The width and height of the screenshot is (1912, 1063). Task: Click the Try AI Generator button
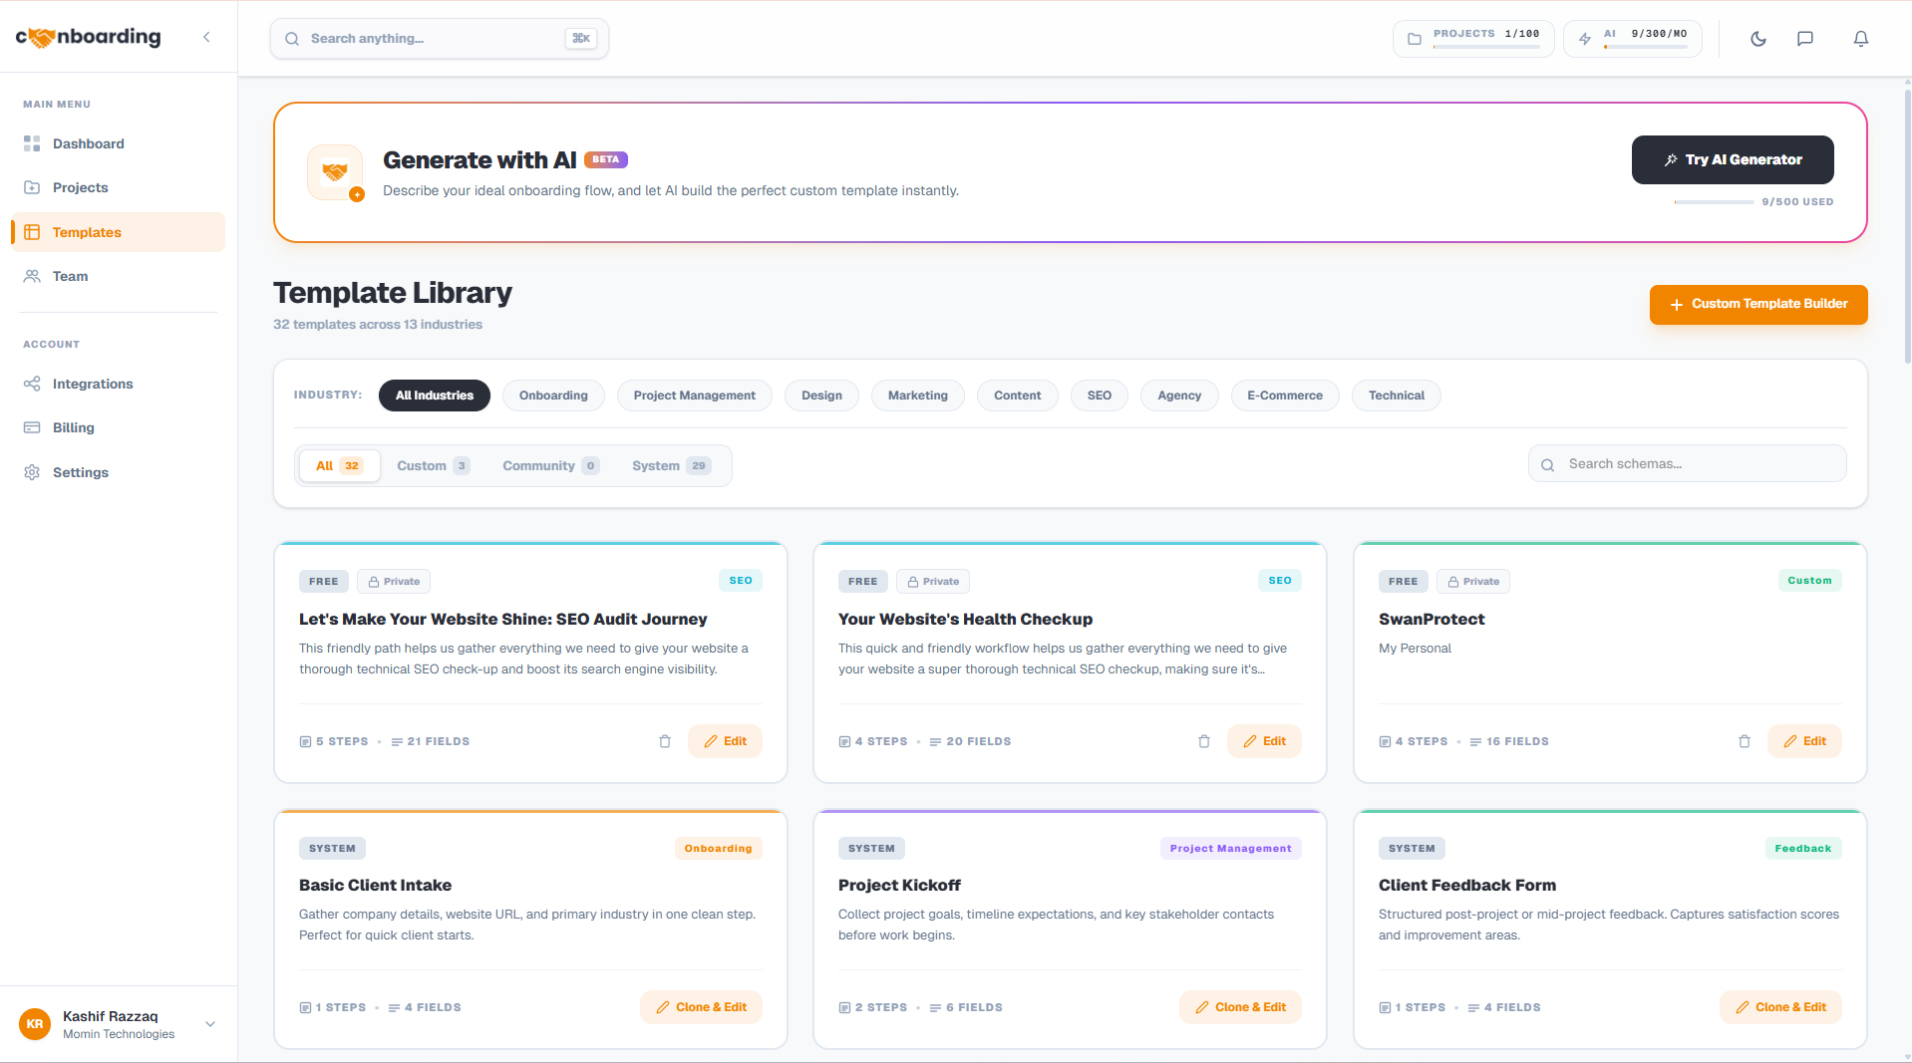pyautogui.click(x=1732, y=159)
